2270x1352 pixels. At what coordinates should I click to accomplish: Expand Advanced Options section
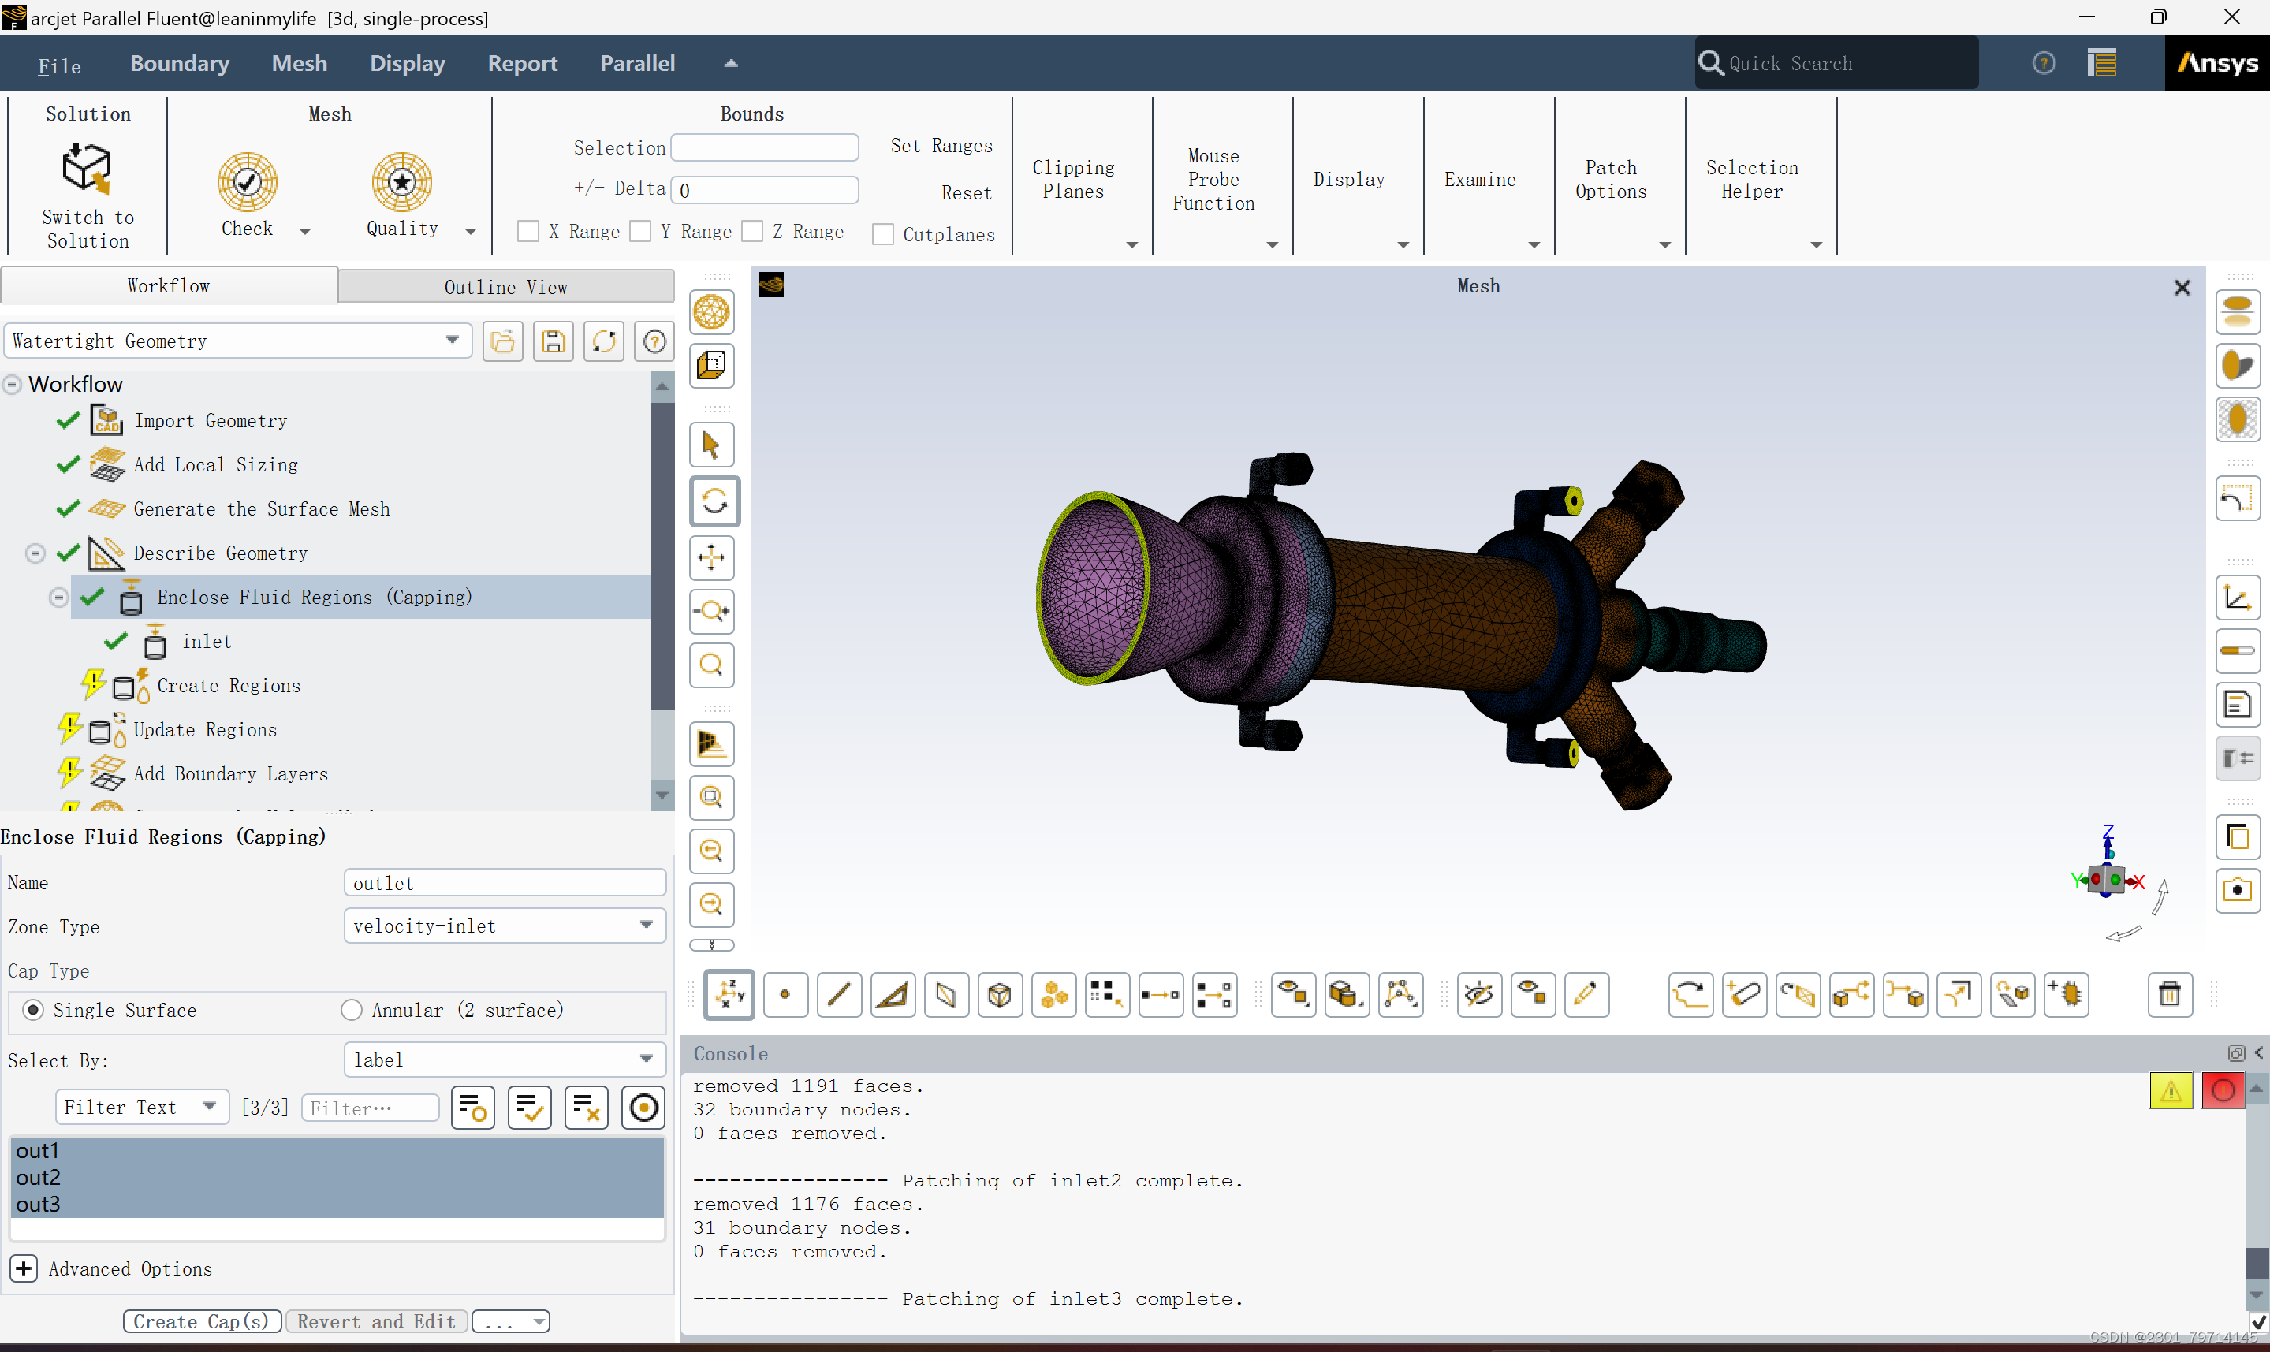[x=24, y=1268]
